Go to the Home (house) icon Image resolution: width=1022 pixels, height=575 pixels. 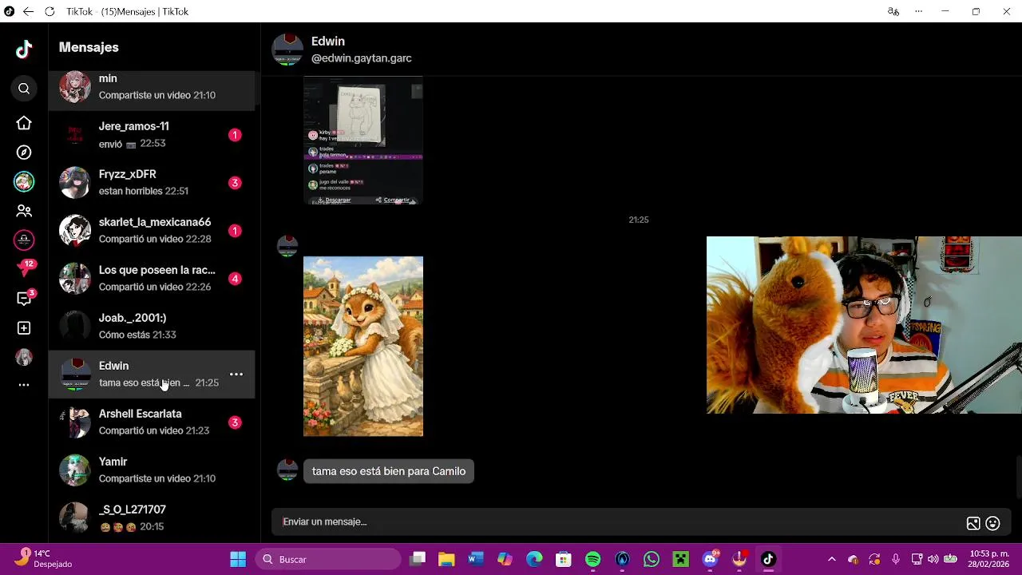click(24, 123)
